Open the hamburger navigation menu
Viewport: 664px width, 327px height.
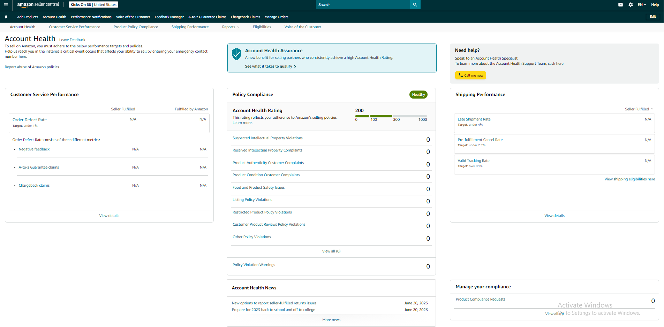[6, 5]
